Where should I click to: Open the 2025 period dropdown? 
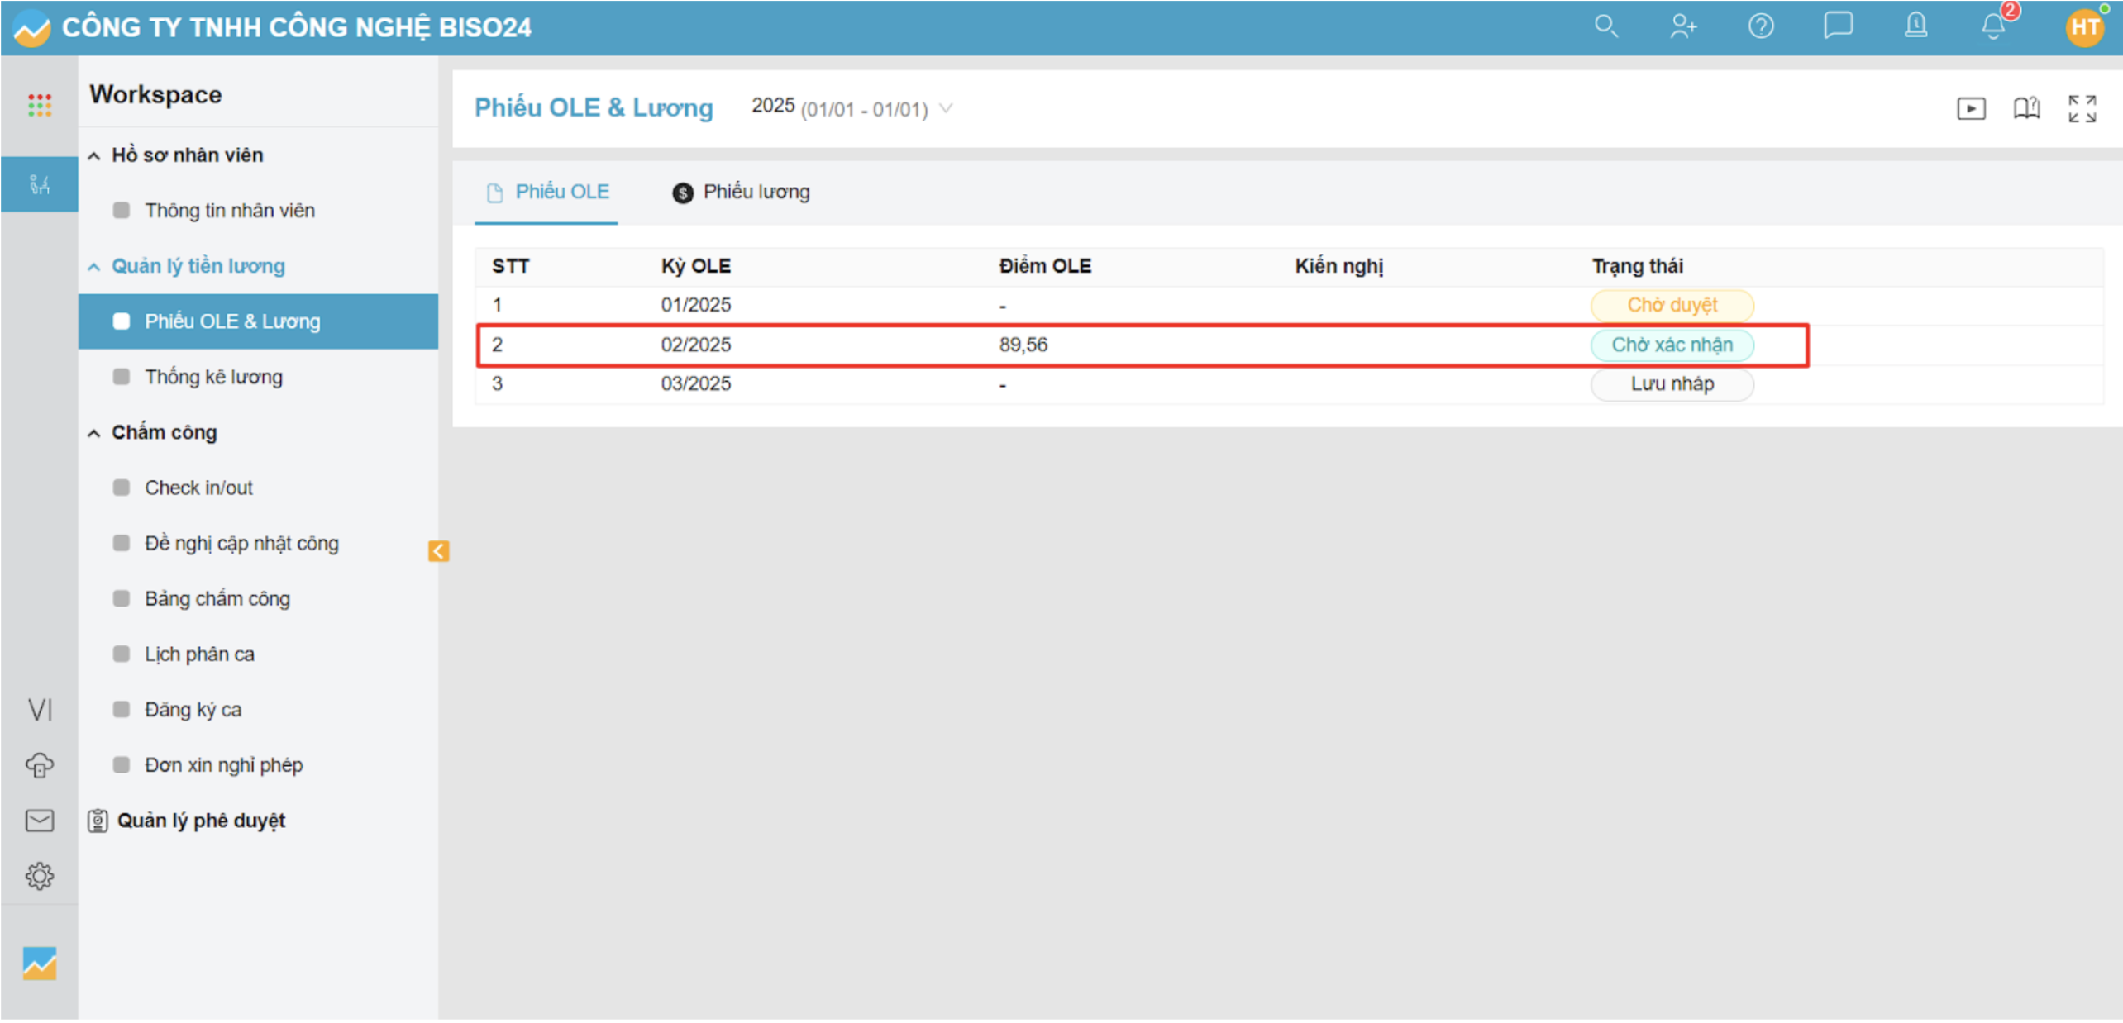point(852,108)
